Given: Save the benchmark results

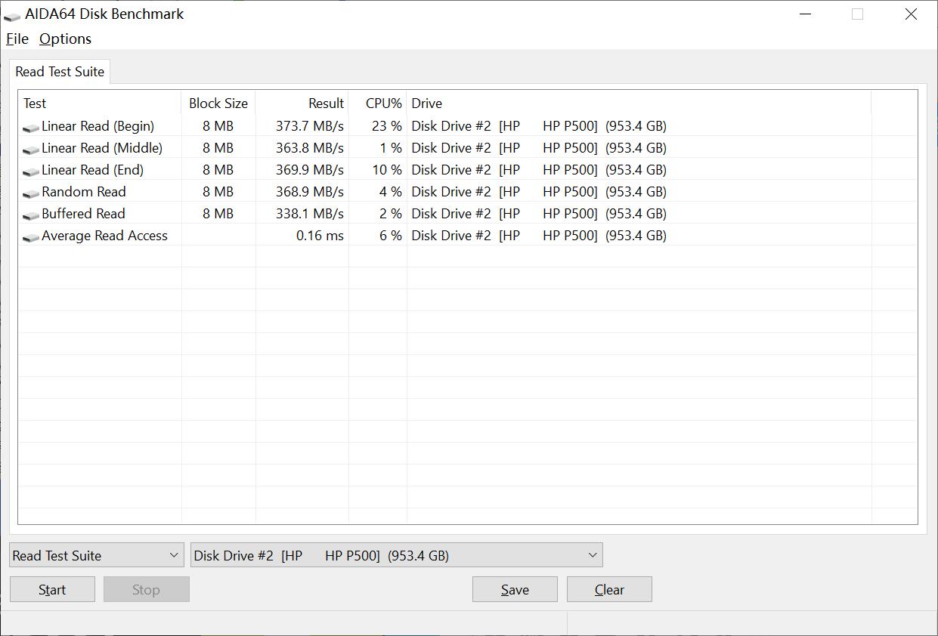Looking at the screenshot, I should pyautogui.click(x=515, y=589).
